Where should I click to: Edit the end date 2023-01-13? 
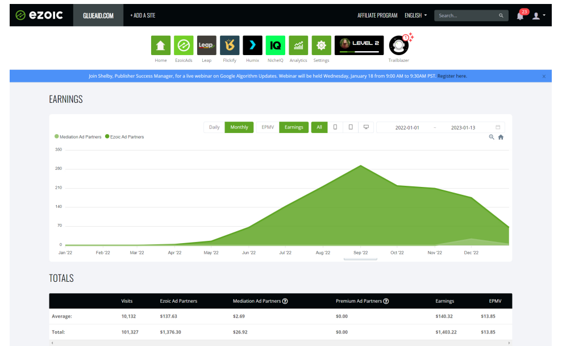coord(463,127)
